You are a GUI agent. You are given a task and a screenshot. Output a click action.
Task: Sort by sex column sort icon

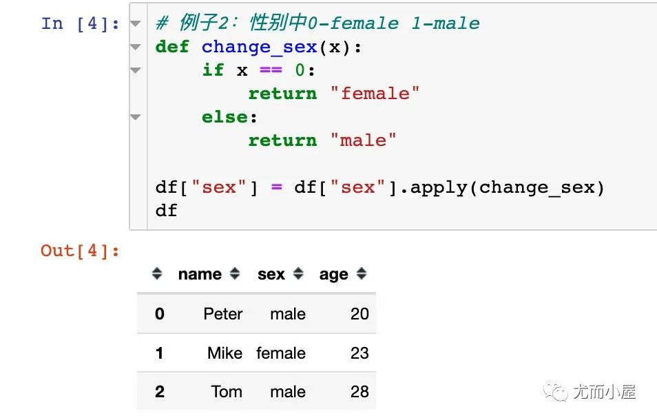coord(298,273)
